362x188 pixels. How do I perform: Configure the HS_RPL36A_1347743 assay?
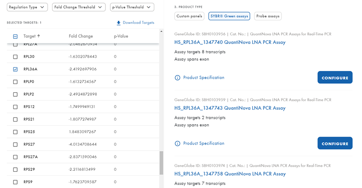[335, 143]
